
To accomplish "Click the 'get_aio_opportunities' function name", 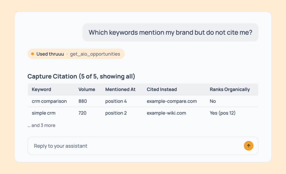I will tap(95, 54).
